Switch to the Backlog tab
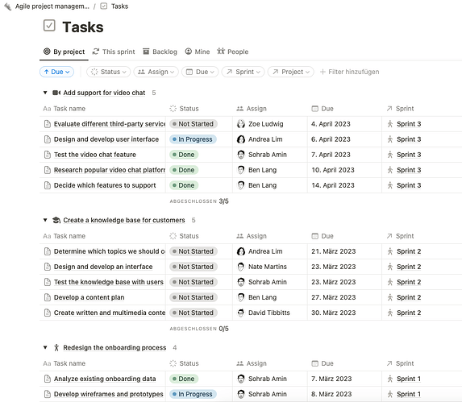Viewport: 462px width, 402px height. [160, 52]
